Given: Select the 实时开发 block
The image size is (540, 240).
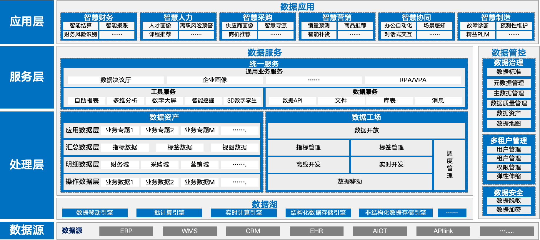Looking at the screenshot, I should [391, 164].
